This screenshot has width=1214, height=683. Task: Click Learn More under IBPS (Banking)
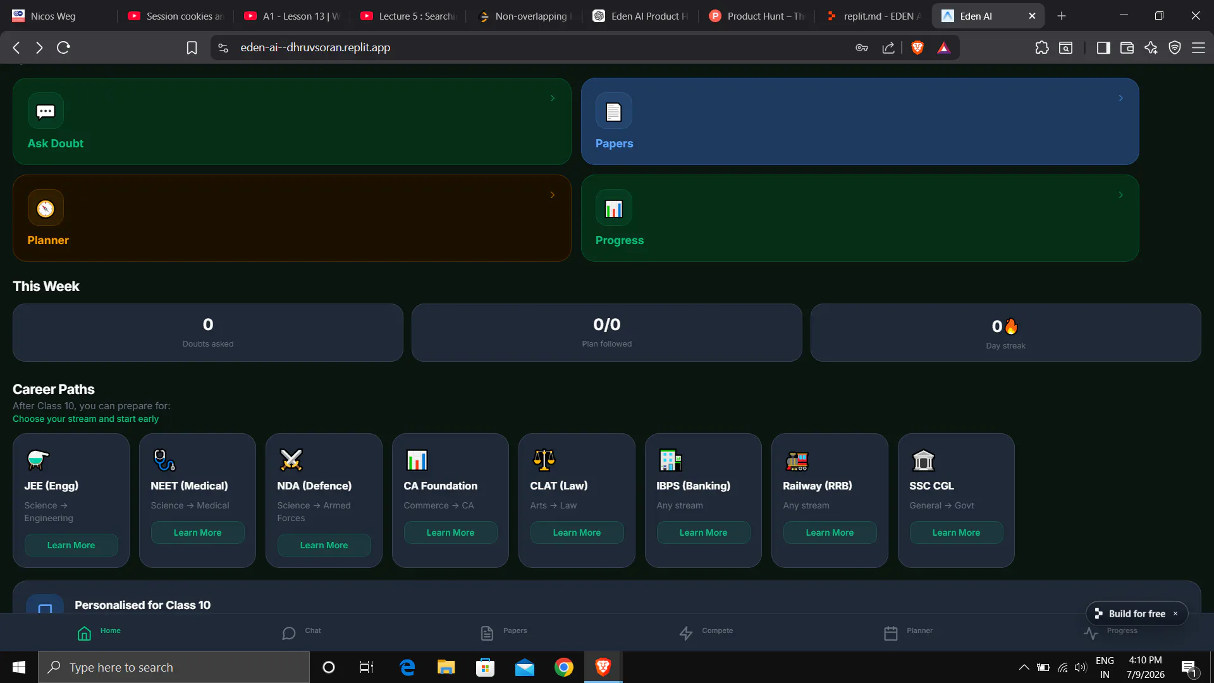click(703, 532)
